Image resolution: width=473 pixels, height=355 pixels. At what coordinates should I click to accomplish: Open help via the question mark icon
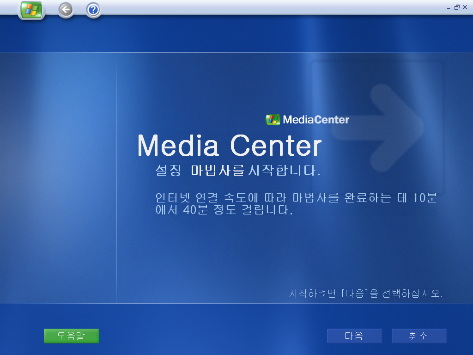click(x=93, y=10)
